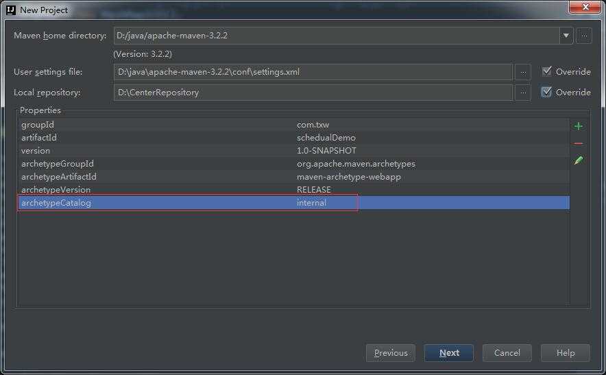Toggle Override checkbox for User settings file
The height and width of the screenshot is (375, 606).
pos(546,71)
